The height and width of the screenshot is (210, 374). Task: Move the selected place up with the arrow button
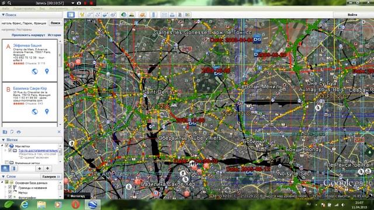tap(40, 169)
